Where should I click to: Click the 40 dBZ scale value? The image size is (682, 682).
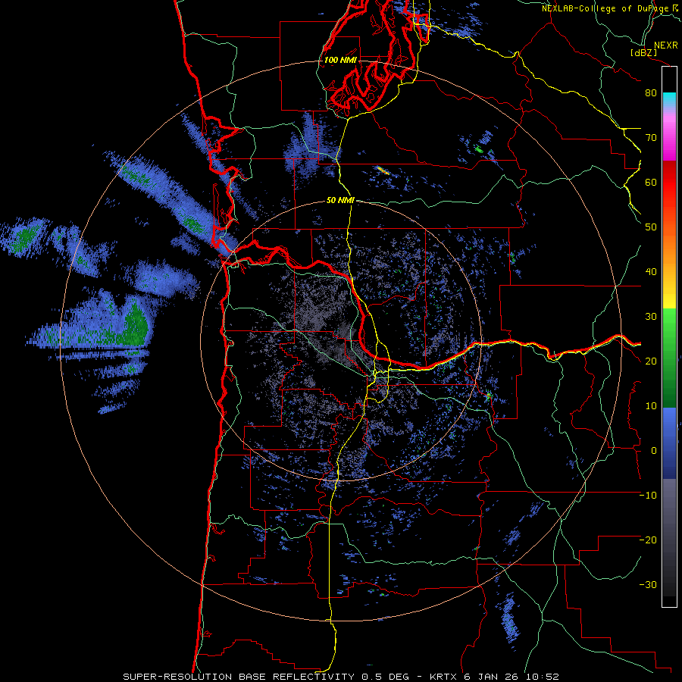pyautogui.click(x=651, y=272)
